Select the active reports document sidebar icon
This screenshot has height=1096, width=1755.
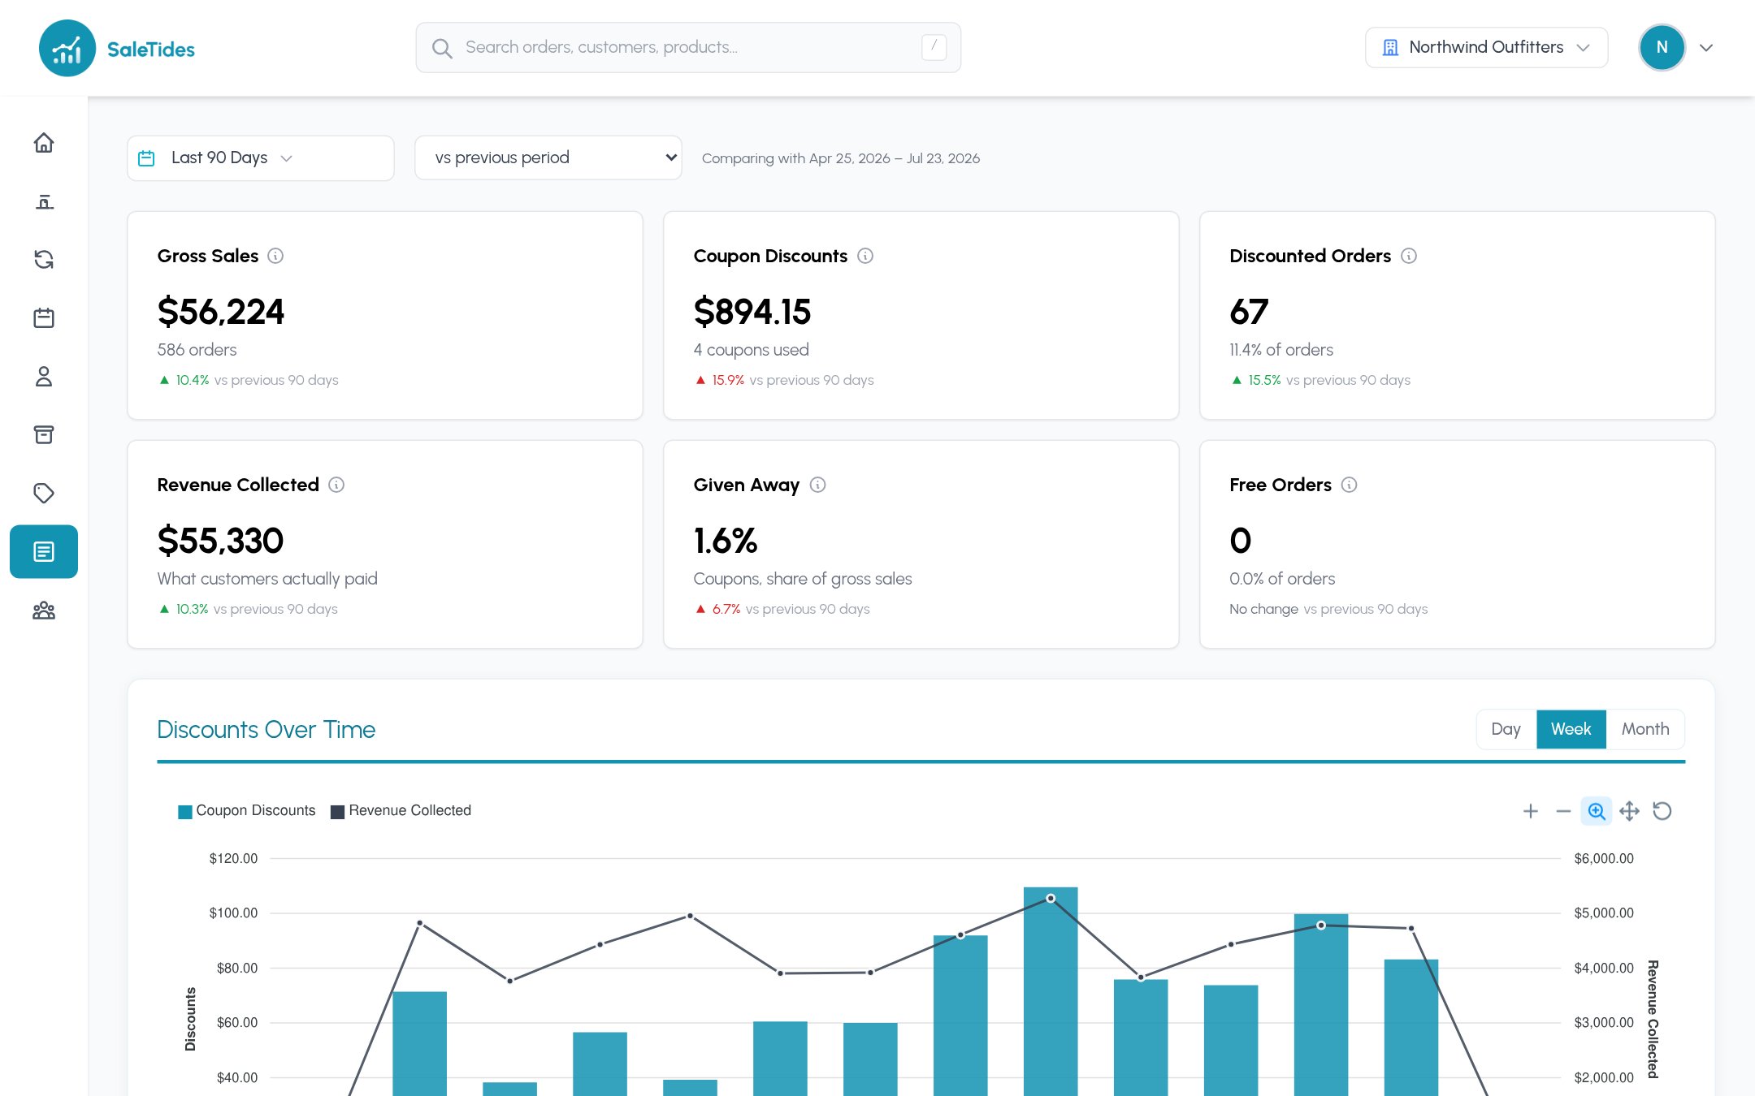pos(44,552)
